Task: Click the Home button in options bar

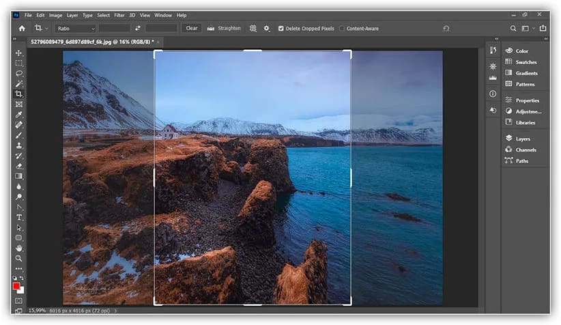Action: point(22,28)
